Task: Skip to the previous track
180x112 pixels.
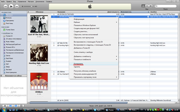Action: click(5, 6)
